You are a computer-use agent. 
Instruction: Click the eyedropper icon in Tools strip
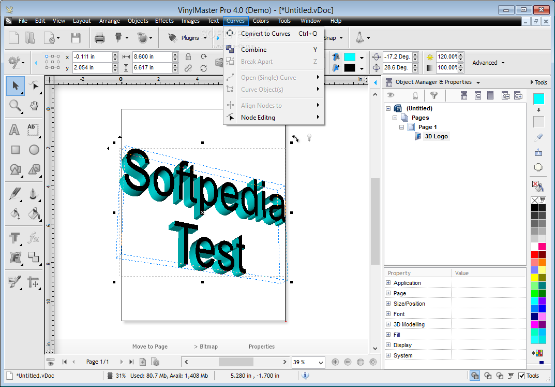[538, 137]
